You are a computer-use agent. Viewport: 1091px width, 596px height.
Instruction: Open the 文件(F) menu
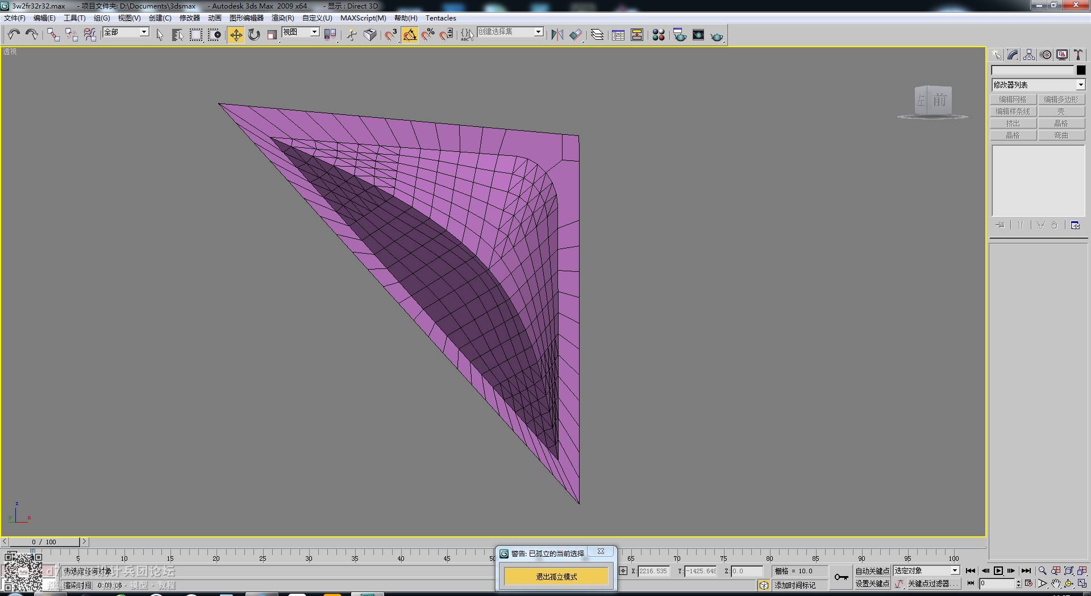click(15, 18)
